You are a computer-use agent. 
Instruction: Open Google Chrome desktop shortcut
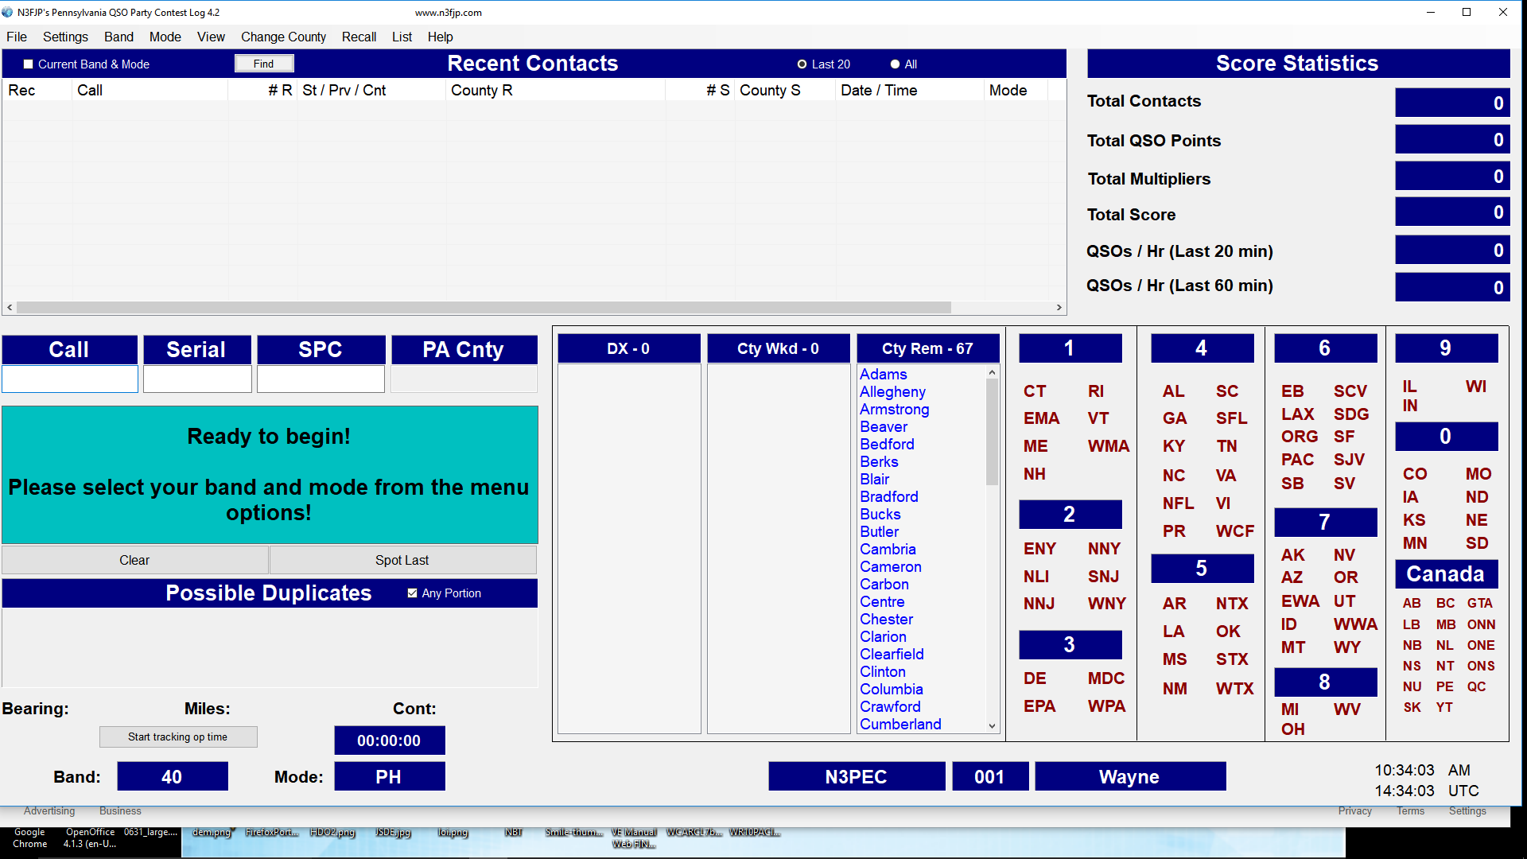pos(29,838)
